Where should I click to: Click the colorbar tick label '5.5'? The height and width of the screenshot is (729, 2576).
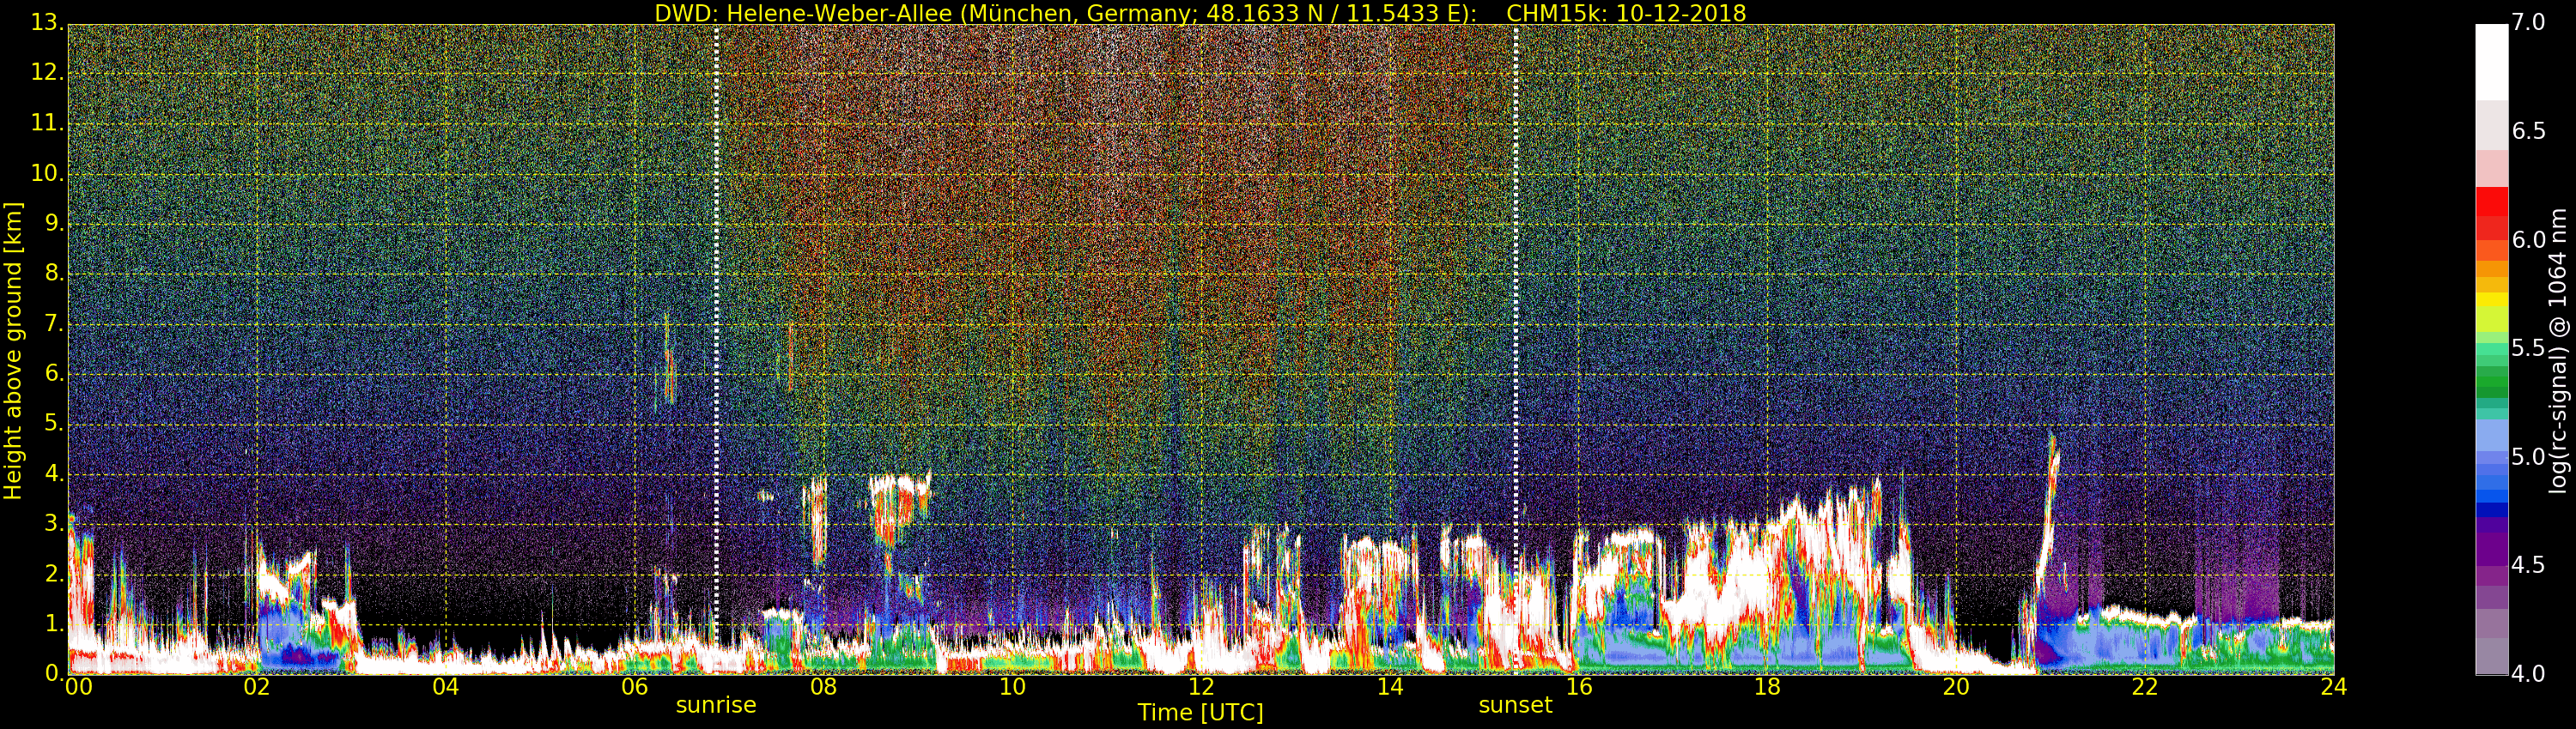pyautogui.click(x=2528, y=348)
